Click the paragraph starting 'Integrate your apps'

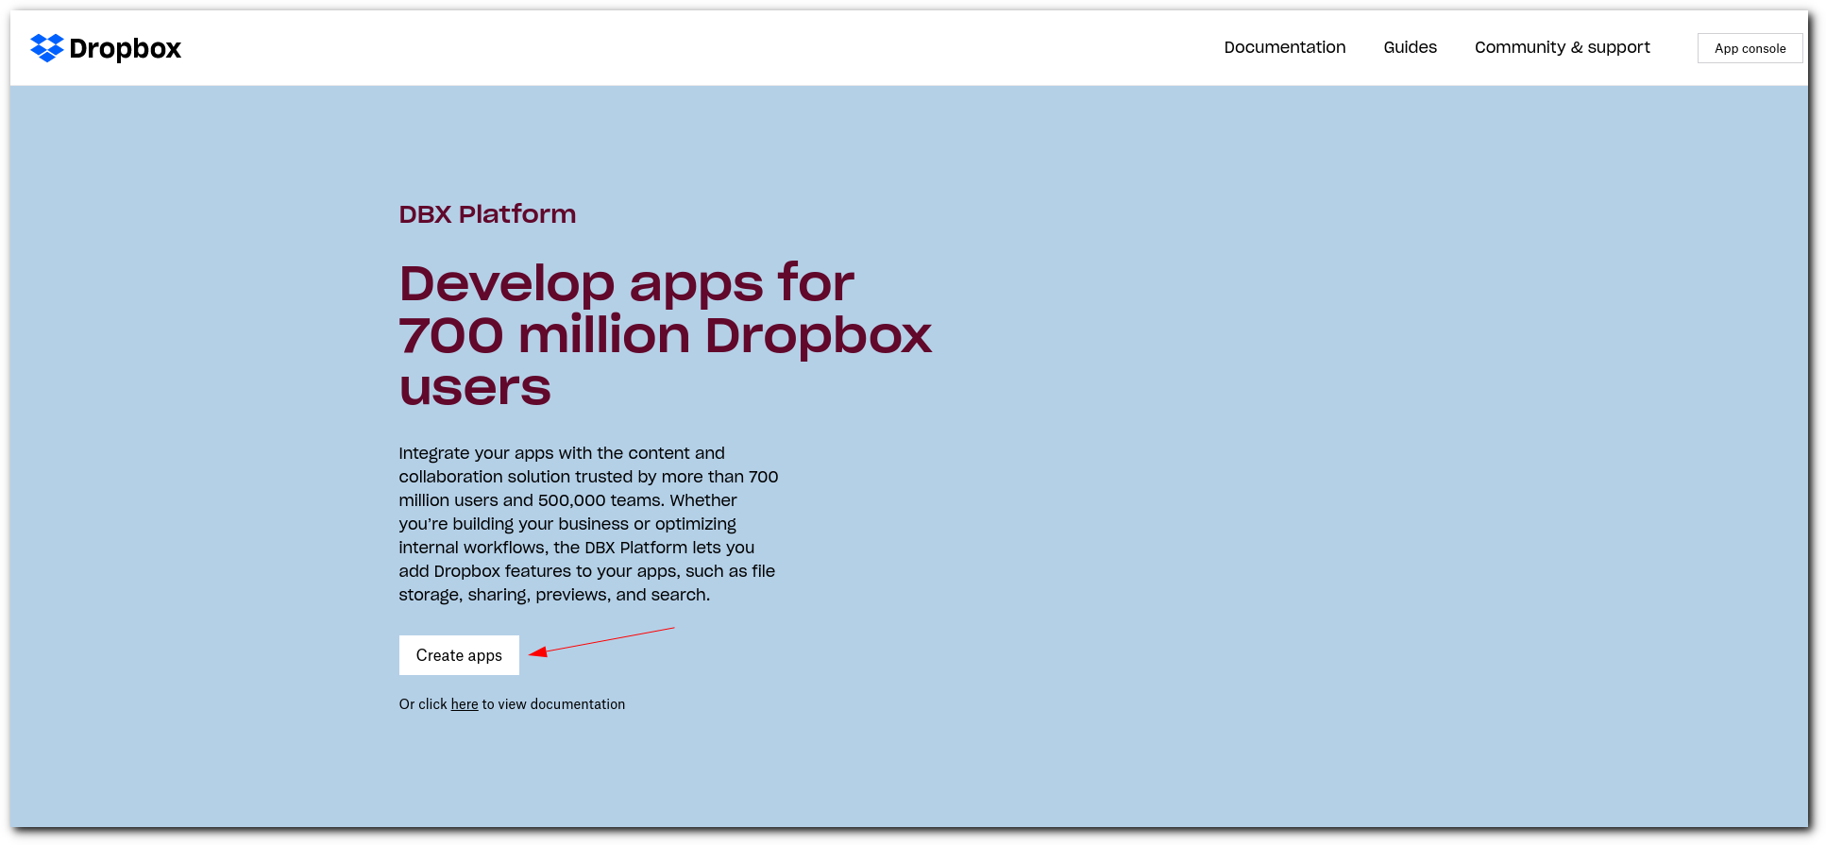click(x=588, y=524)
